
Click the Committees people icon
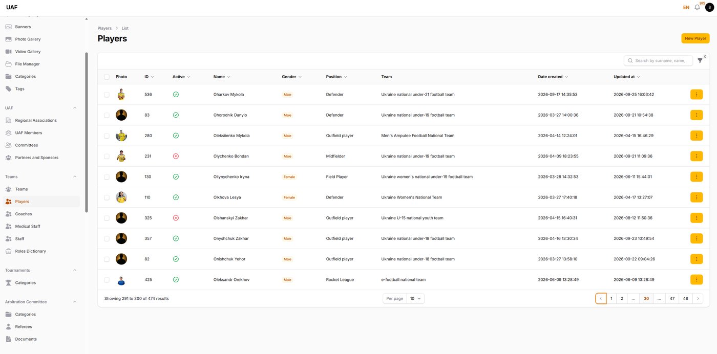8,145
